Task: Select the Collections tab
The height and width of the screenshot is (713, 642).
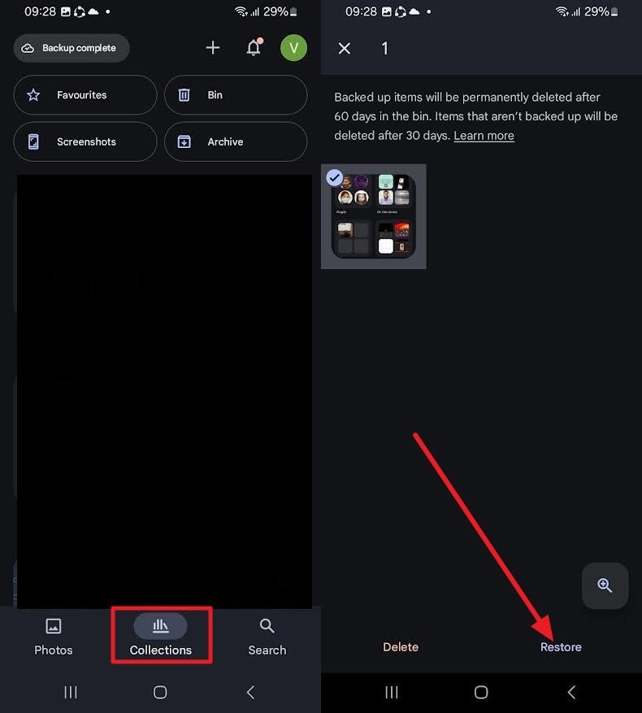Action: 161,637
